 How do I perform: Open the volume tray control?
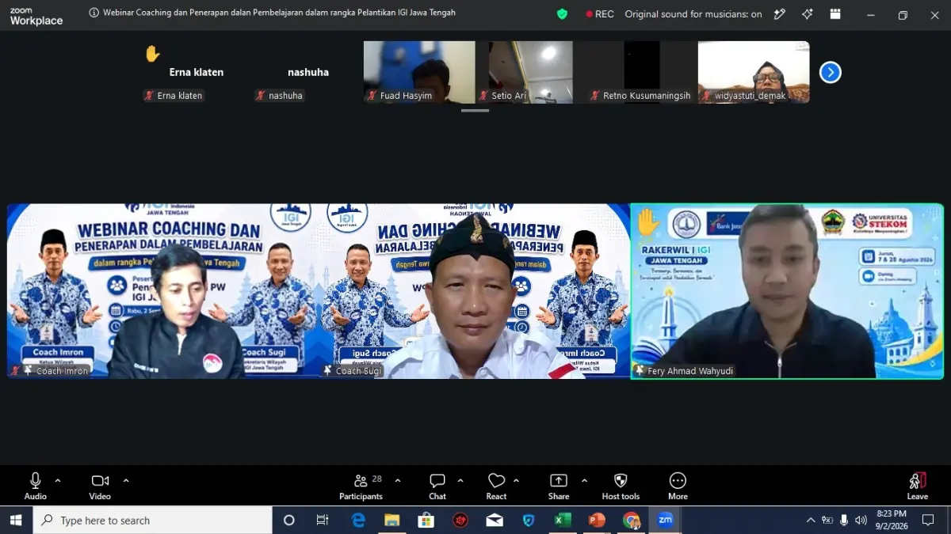861,520
